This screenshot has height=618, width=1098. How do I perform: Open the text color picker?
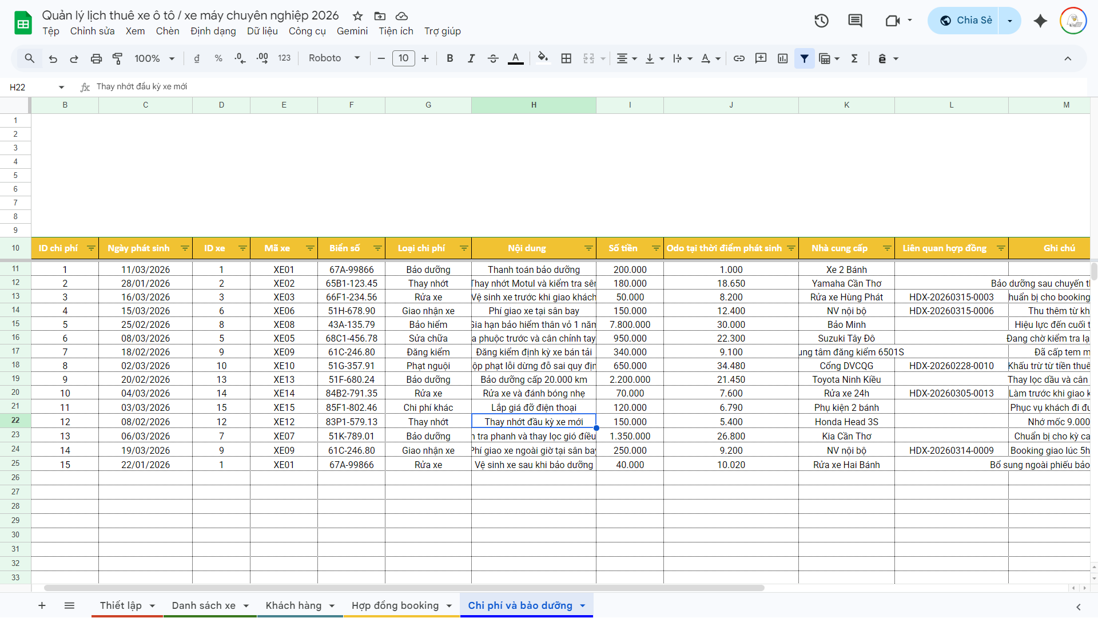[515, 58]
